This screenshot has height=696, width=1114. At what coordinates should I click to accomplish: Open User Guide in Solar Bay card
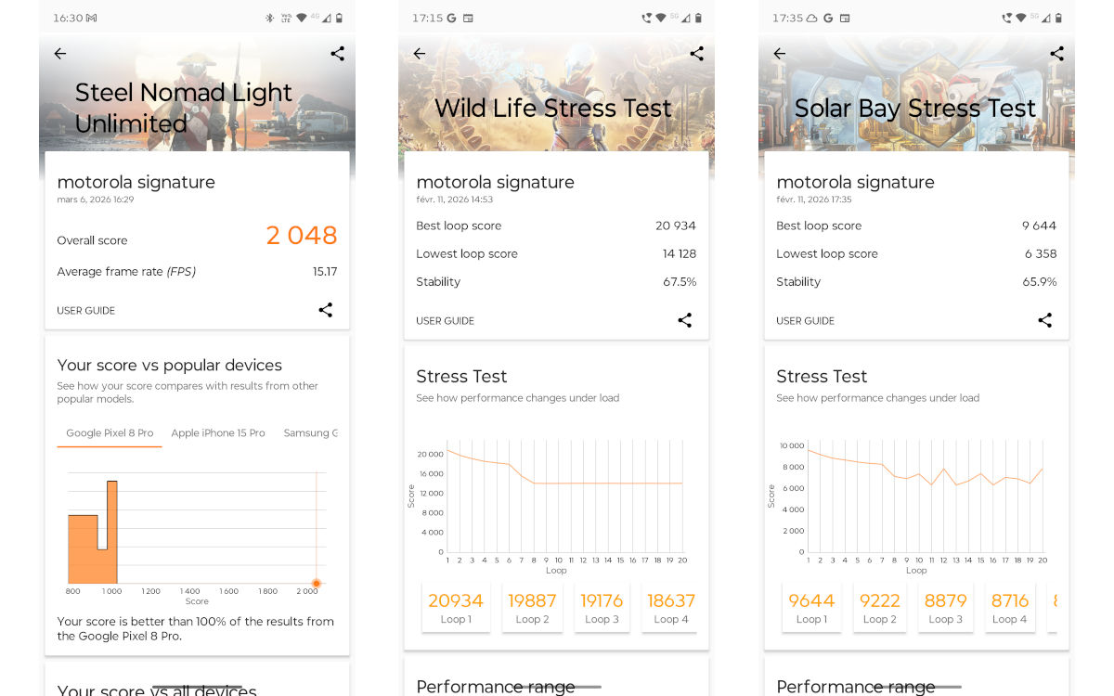click(805, 321)
